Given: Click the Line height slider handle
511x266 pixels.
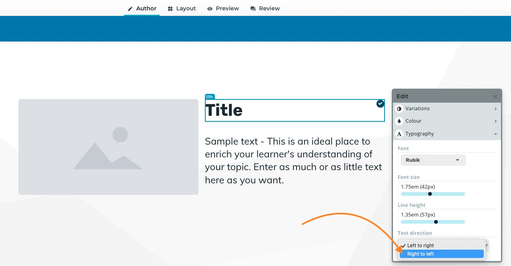Looking at the screenshot, I should (x=436, y=222).
